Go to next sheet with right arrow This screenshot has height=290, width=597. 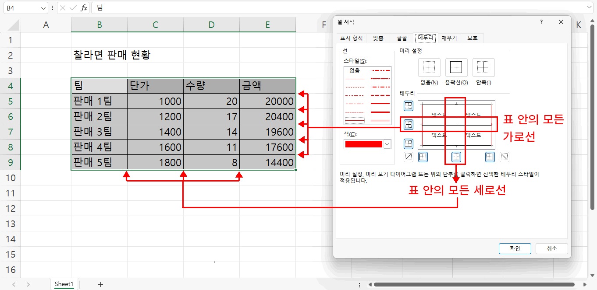[x=28, y=284]
